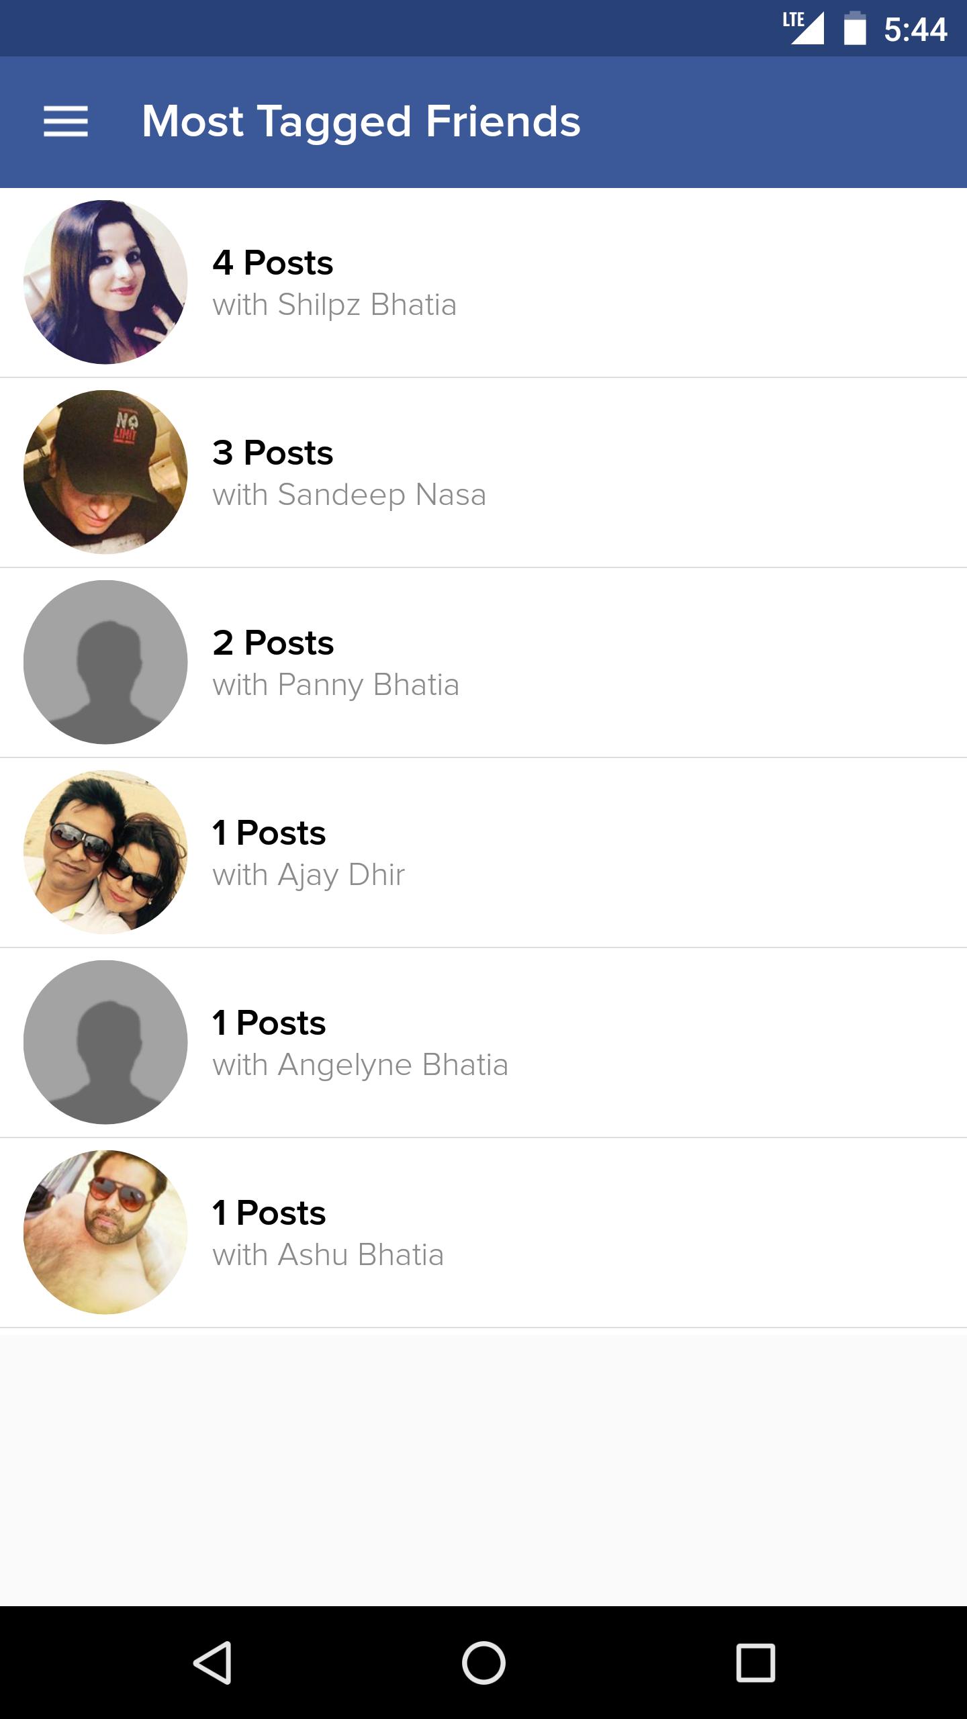Open Ajay Dhir's profile picture

click(105, 852)
